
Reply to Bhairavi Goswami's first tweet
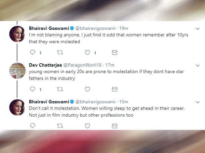(x=33, y=52)
